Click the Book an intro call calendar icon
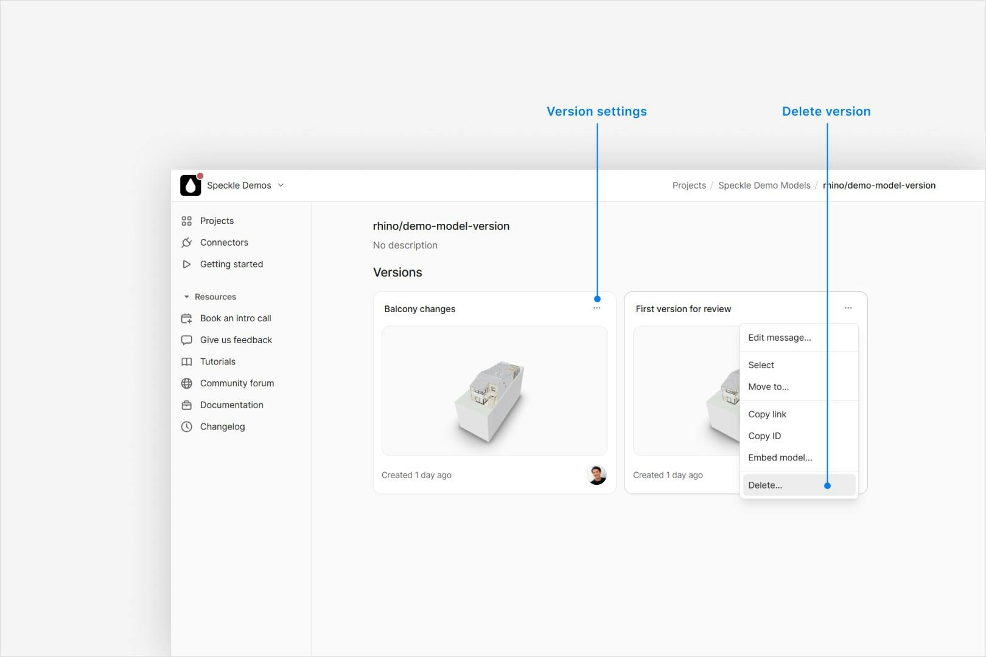 click(x=187, y=318)
